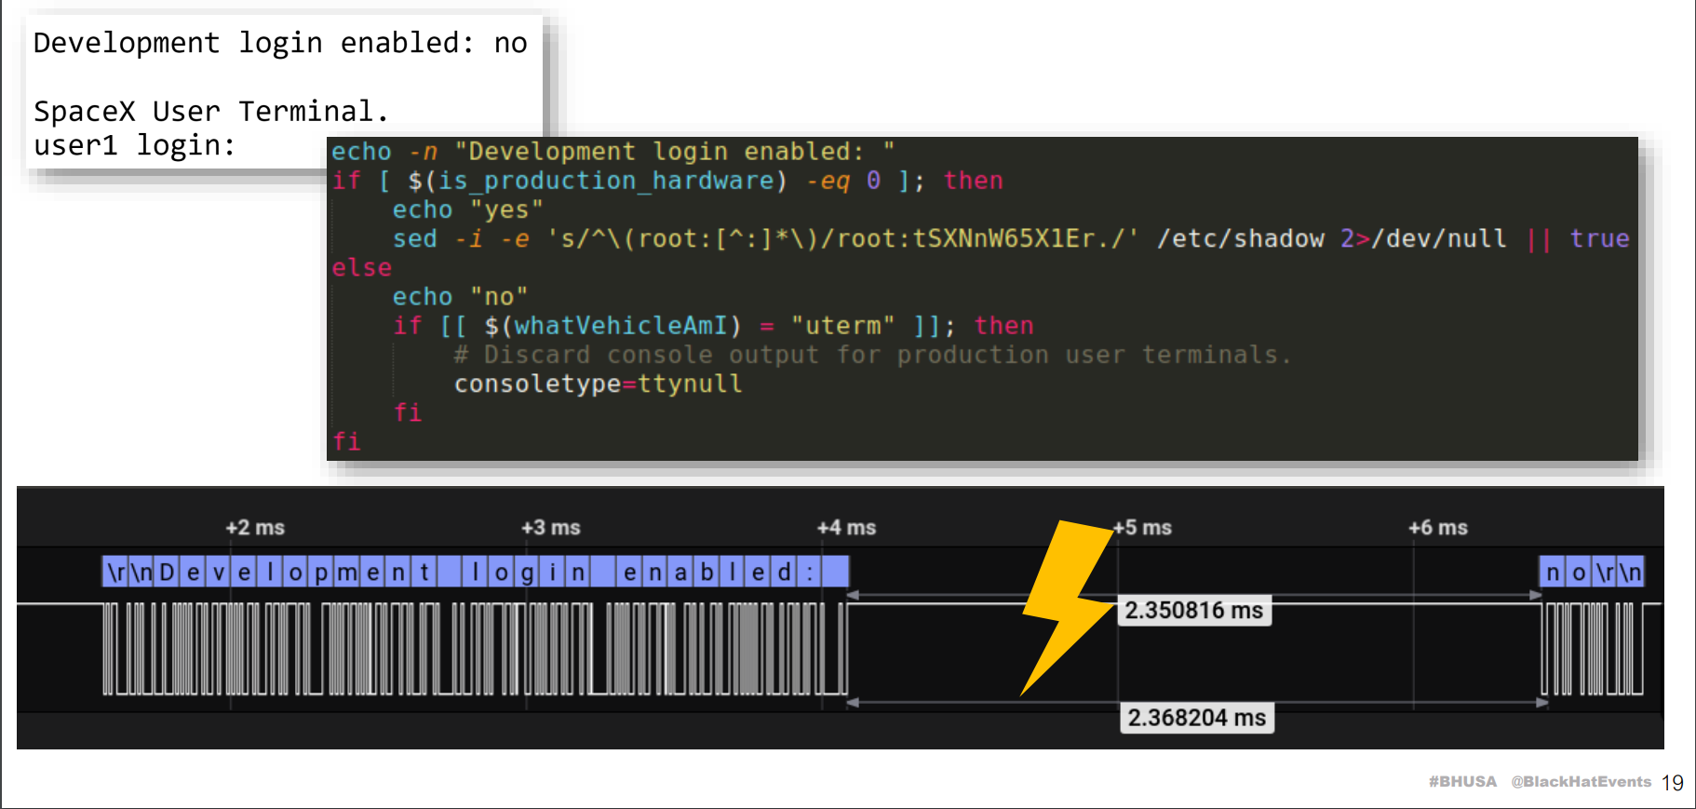This screenshot has width=1696, height=809.
Task: Click the 'echo "yes"' code line
Action: coord(467,210)
